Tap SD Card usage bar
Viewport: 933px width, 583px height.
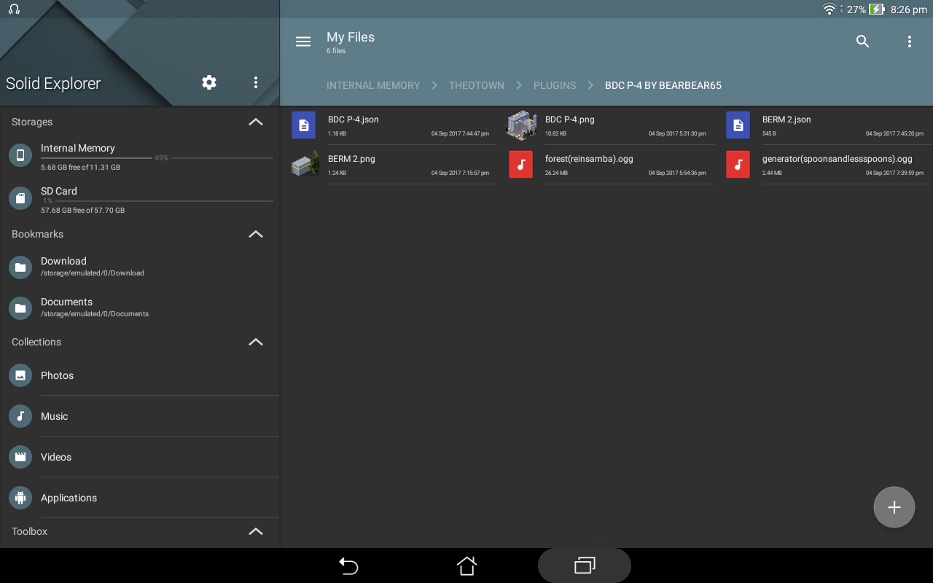157,200
